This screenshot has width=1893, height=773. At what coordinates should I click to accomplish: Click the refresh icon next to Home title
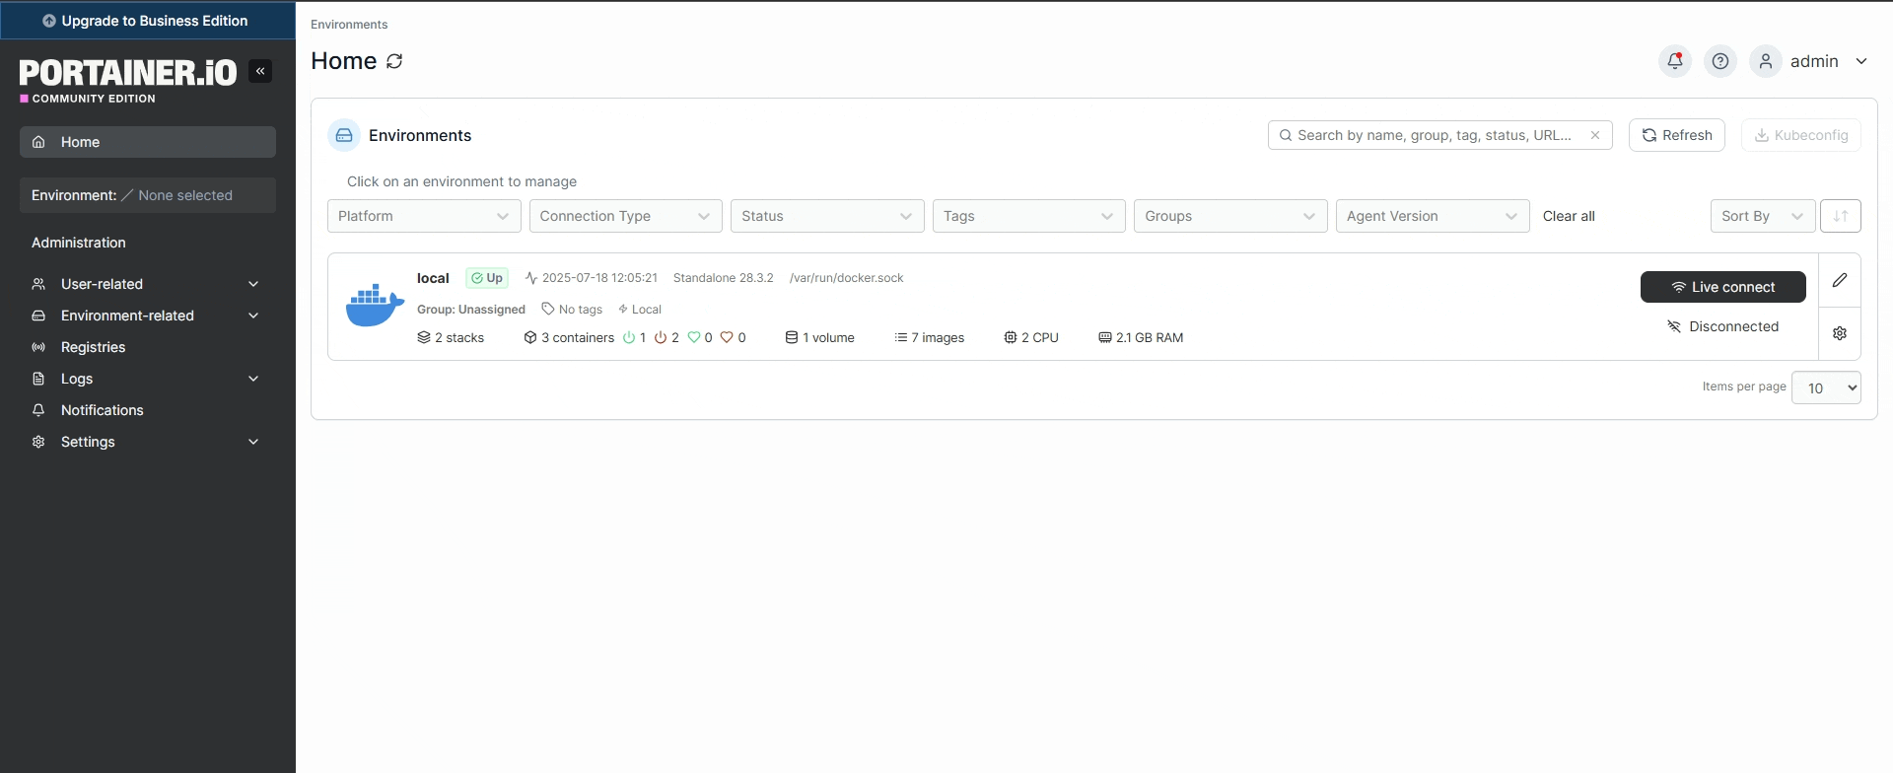coord(394,61)
